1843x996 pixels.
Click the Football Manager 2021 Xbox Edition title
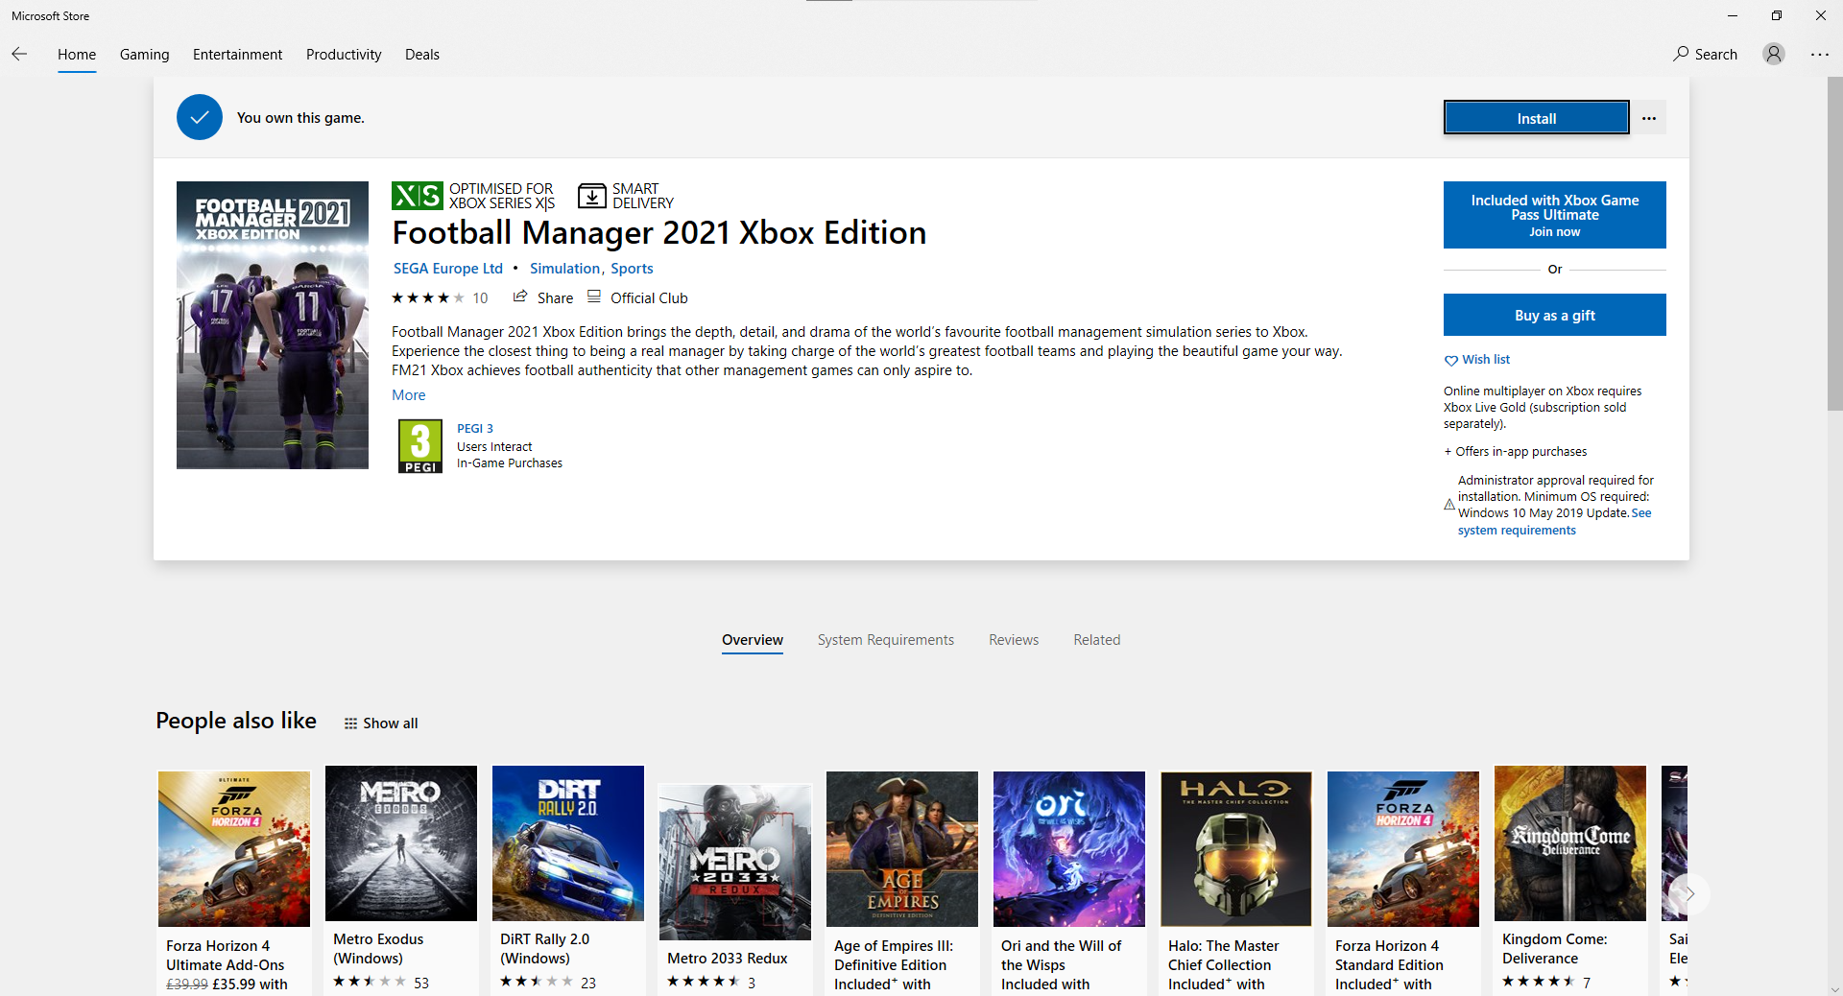[x=659, y=233]
